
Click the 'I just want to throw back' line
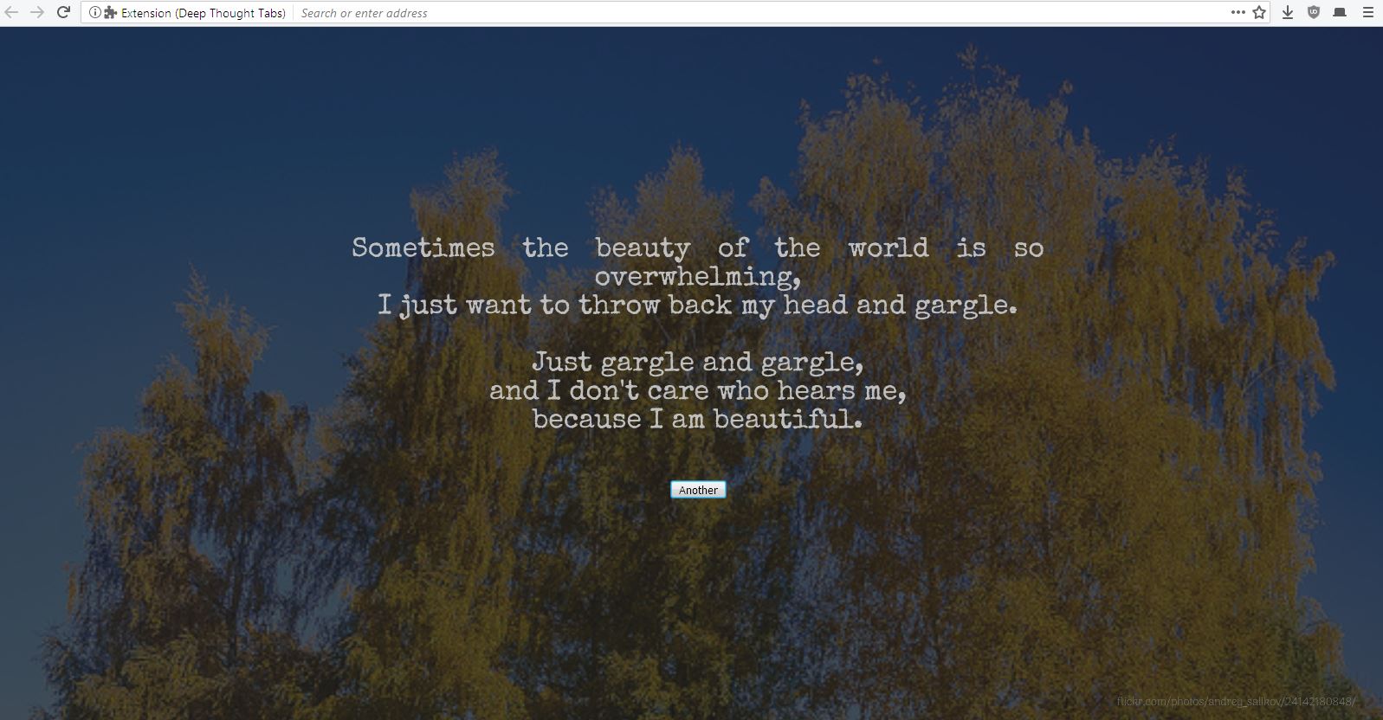pos(697,305)
